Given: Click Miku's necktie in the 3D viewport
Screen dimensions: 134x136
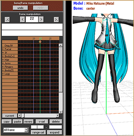Looking at the screenshot, I should click(108, 32).
